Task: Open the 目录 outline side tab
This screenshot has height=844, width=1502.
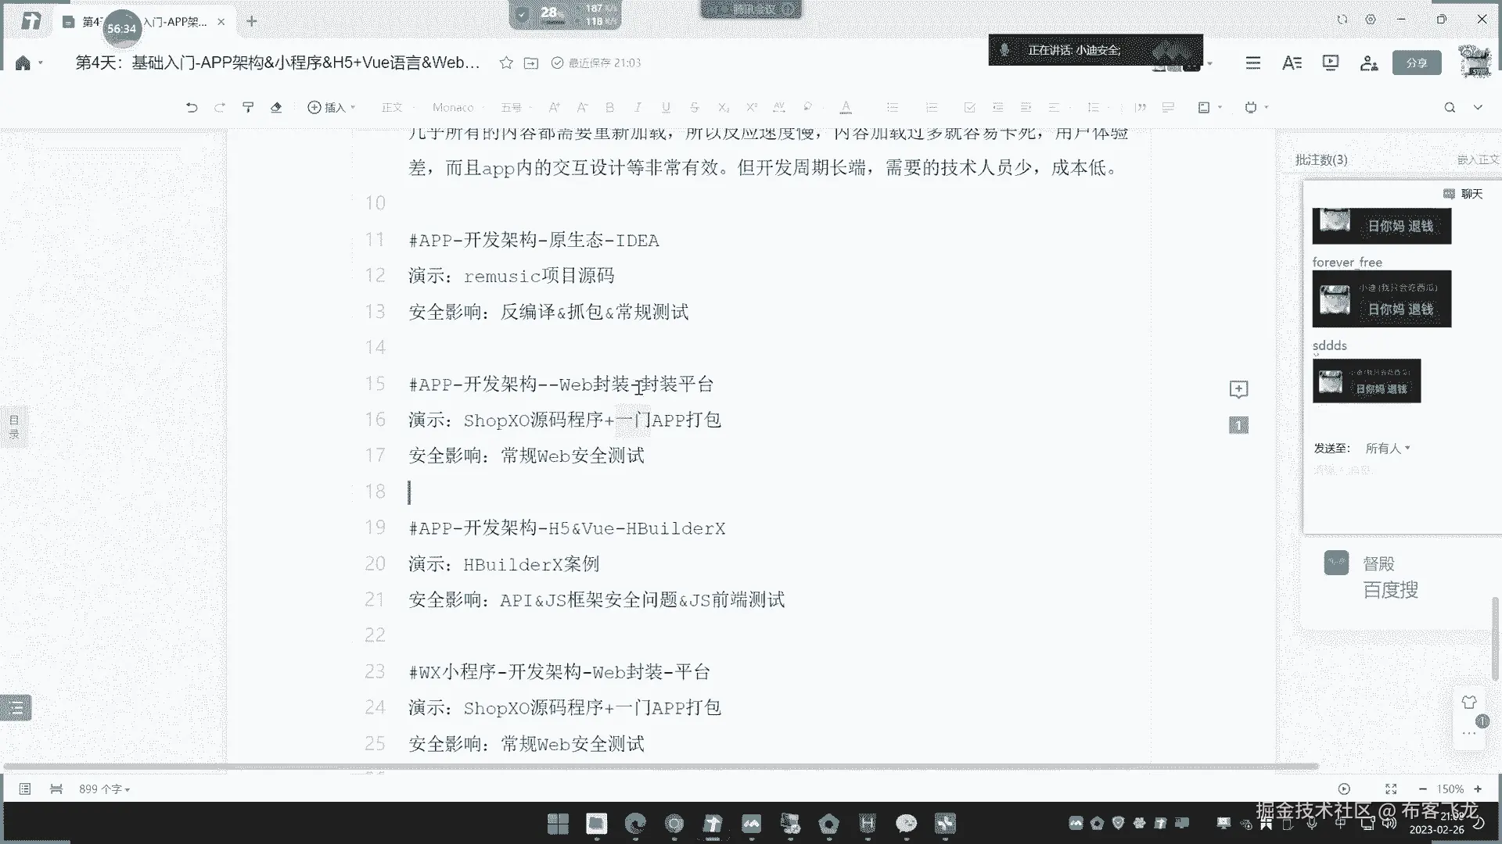Action: (13, 427)
